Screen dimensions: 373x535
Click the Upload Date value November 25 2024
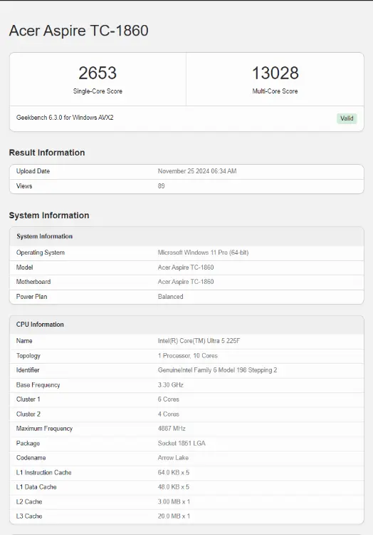coord(197,171)
